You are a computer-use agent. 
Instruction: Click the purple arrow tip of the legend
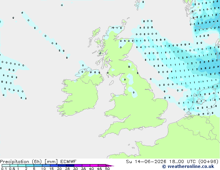pyautogui.click(x=110, y=165)
